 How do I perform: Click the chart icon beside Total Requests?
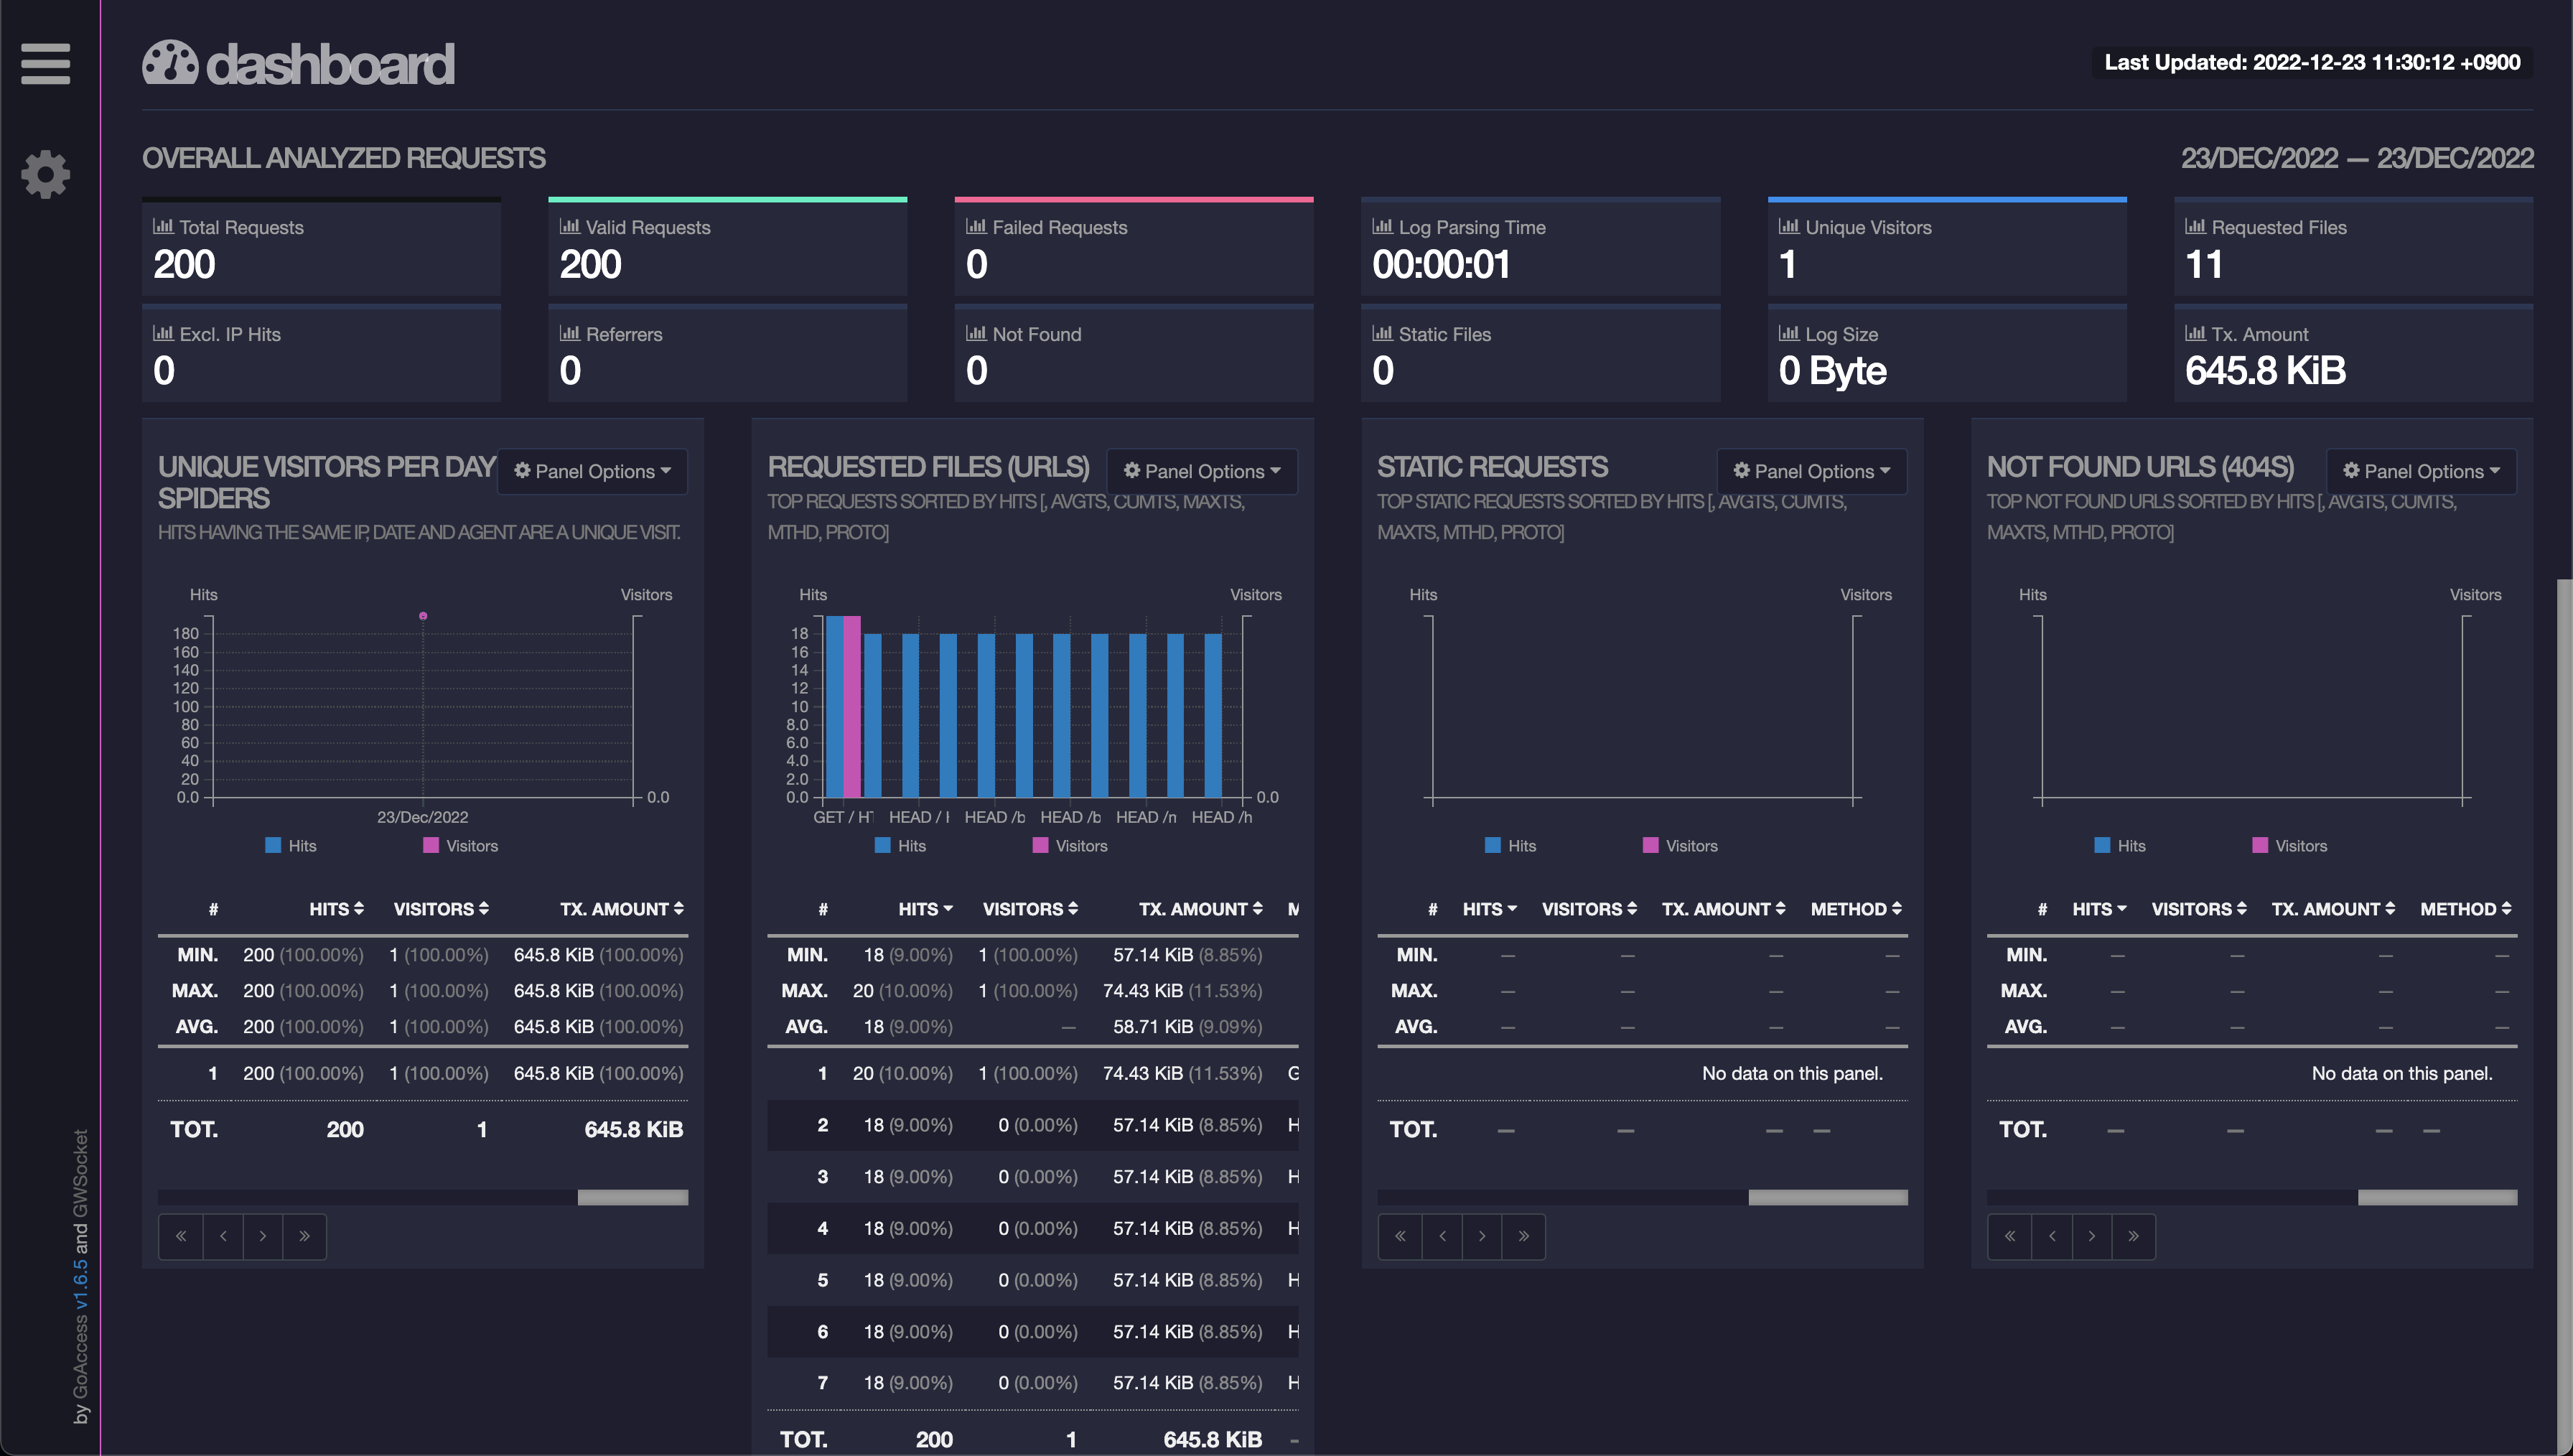pos(163,227)
